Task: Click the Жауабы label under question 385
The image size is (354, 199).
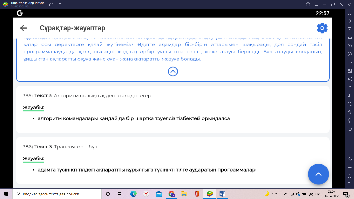Action: click(x=33, y=108)
